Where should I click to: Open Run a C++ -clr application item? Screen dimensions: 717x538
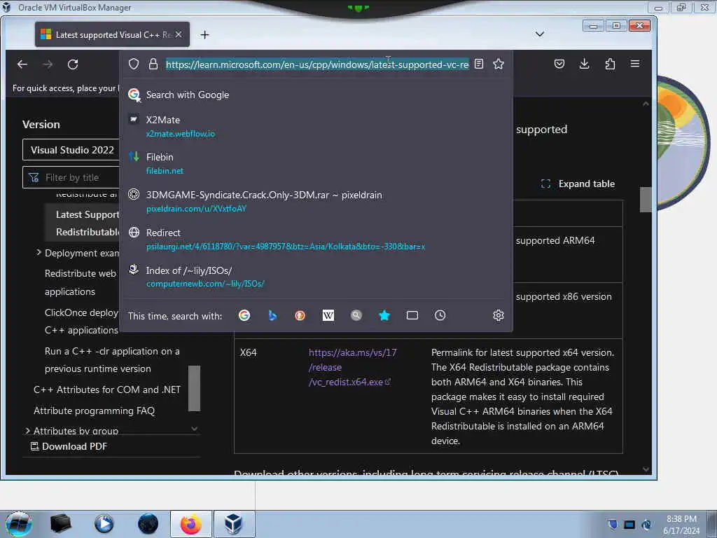point(112,360)
